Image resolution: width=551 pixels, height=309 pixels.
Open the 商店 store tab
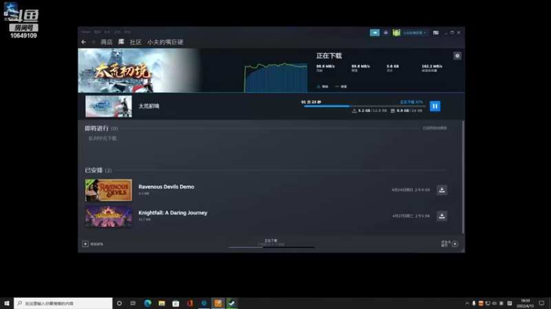(x=107, y=42)
